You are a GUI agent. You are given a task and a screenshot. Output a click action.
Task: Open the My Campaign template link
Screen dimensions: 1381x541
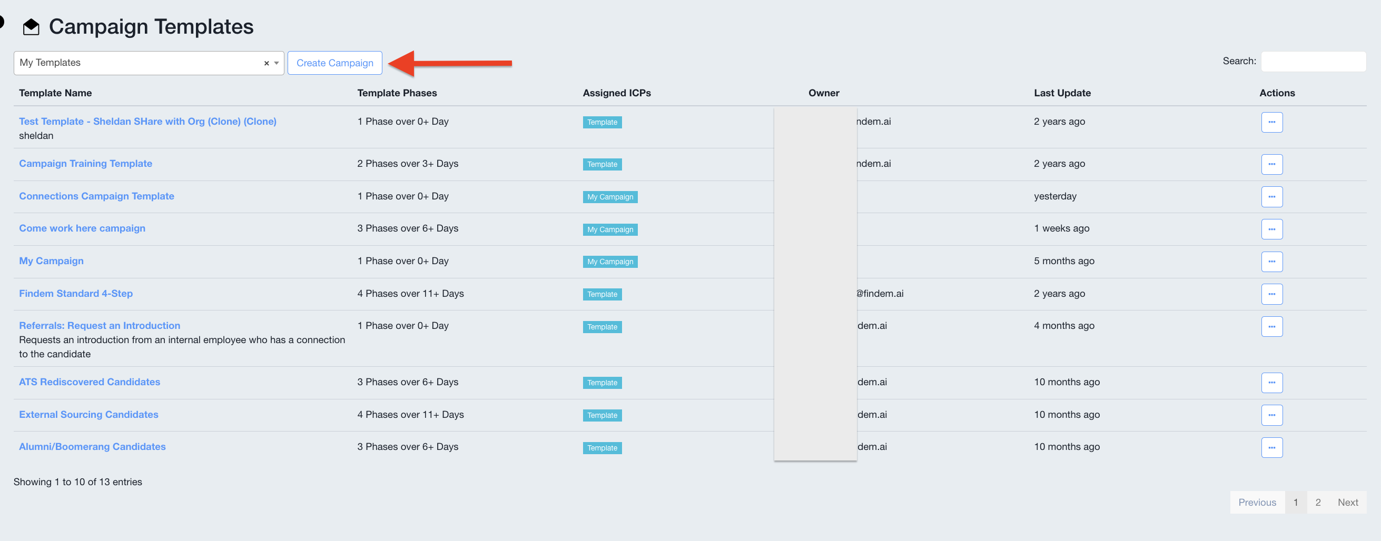52,262
